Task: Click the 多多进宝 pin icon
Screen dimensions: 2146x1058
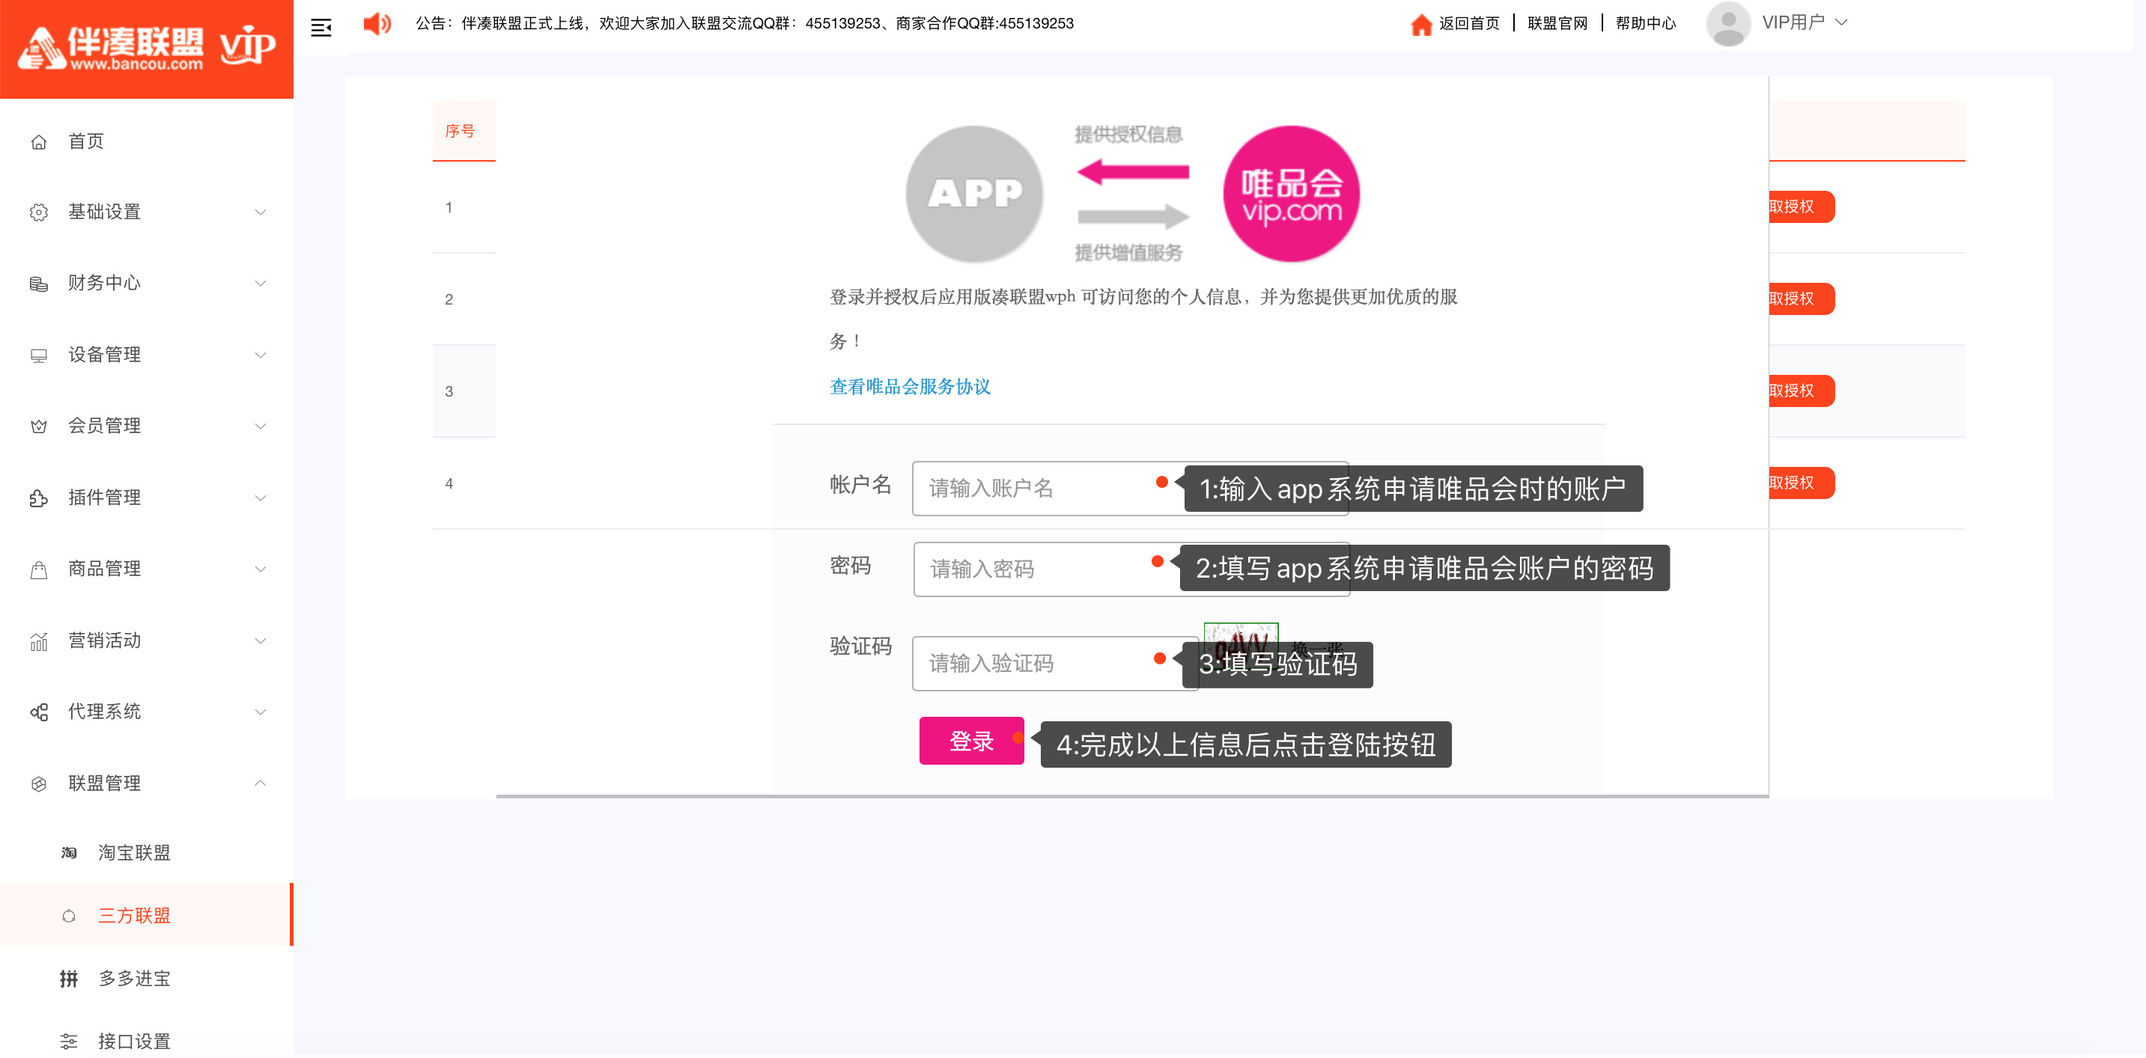Action: click(69, 978)
